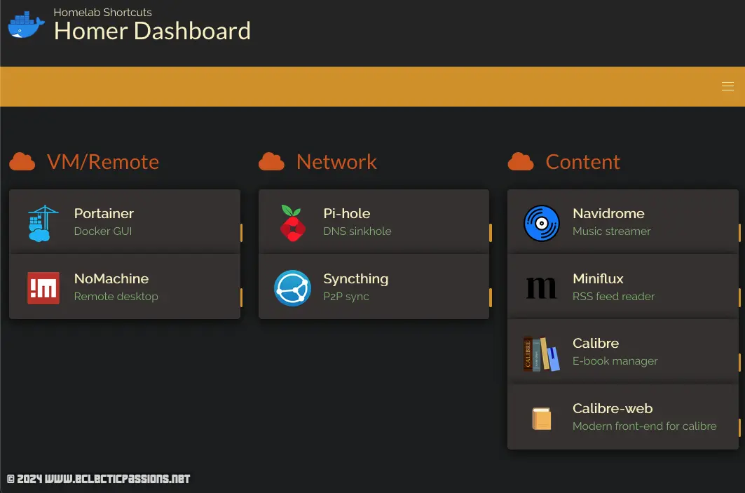
Task: Open the Calibre title link
Action: [595, 343]
